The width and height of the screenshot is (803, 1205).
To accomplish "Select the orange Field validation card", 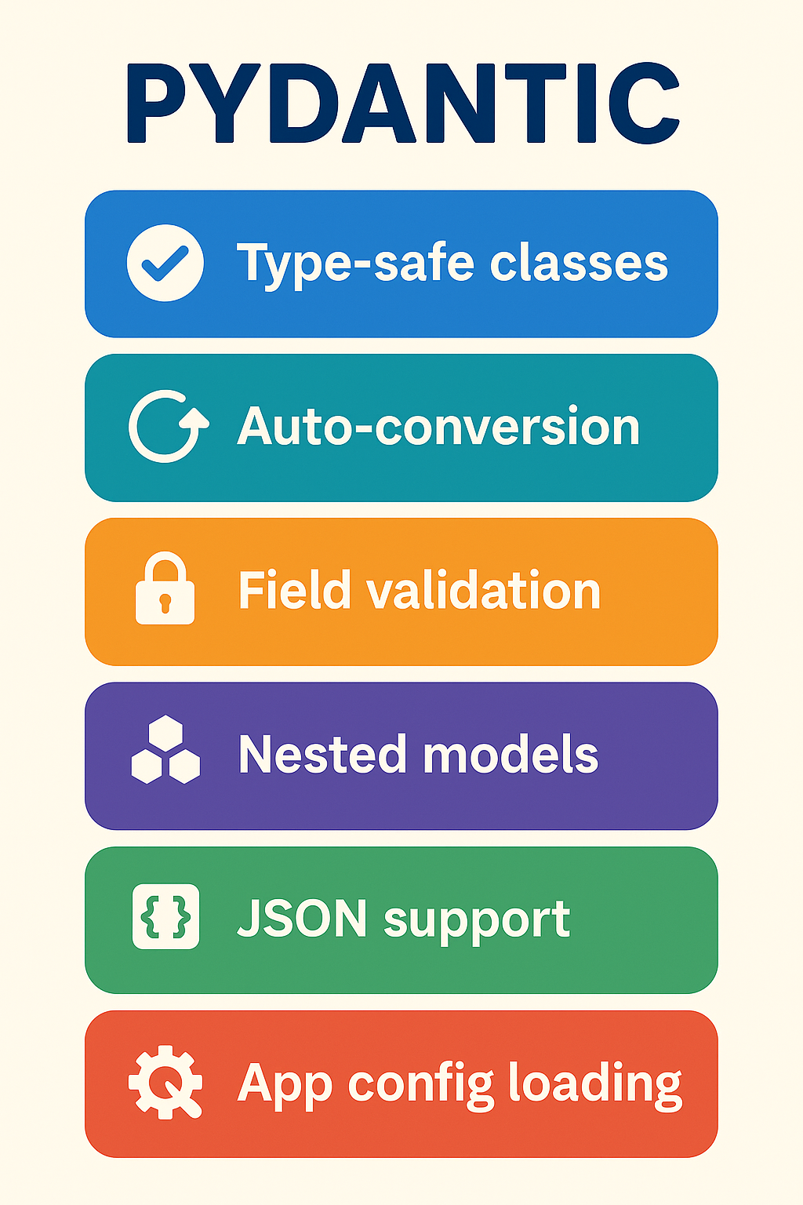I will tap(401, 592).
